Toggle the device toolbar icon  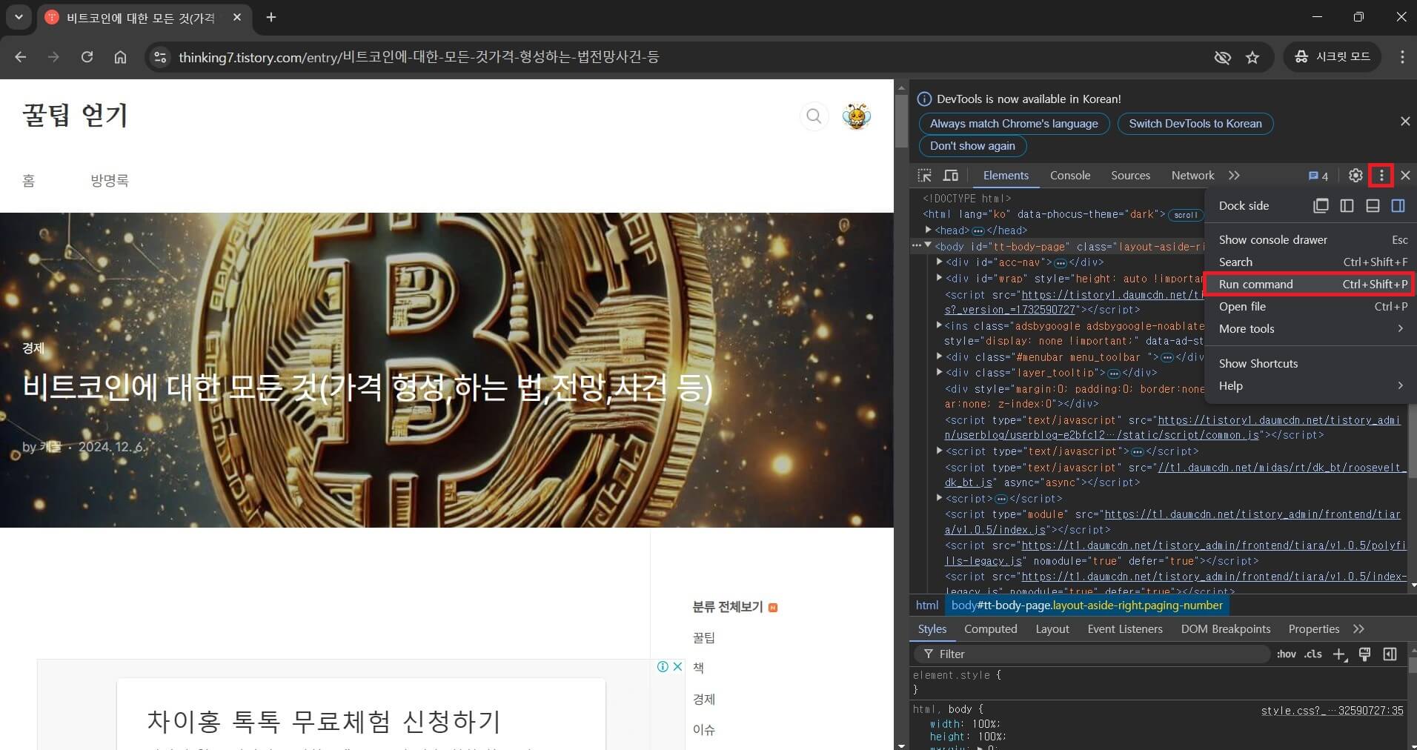coord(950,176)
